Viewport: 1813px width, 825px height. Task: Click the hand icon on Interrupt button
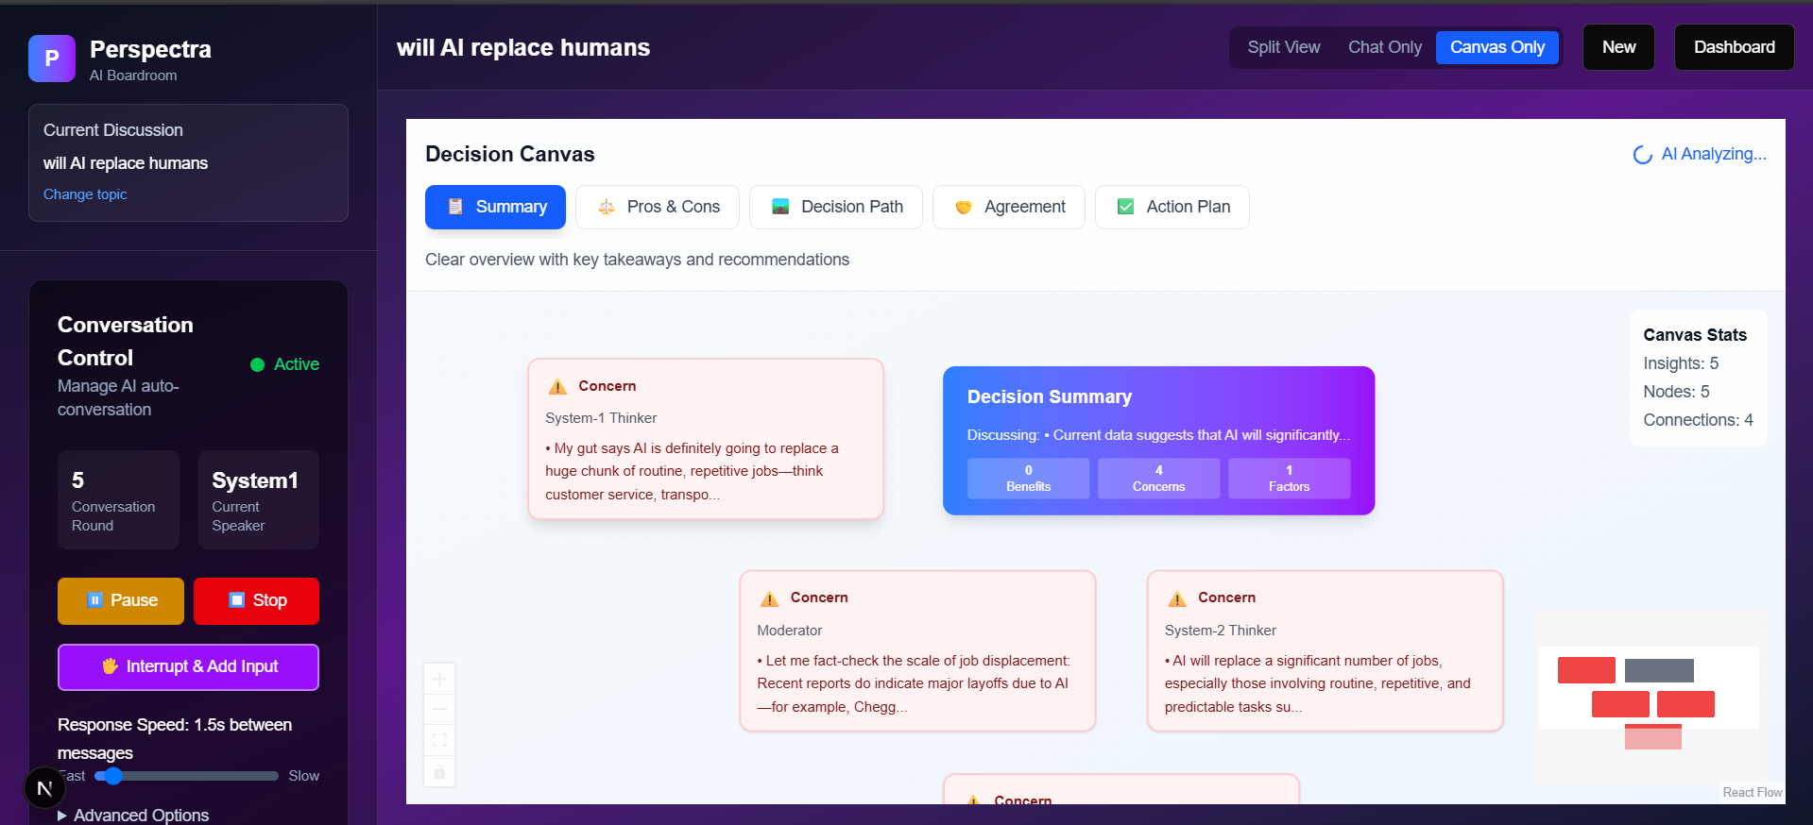[110, 666]
